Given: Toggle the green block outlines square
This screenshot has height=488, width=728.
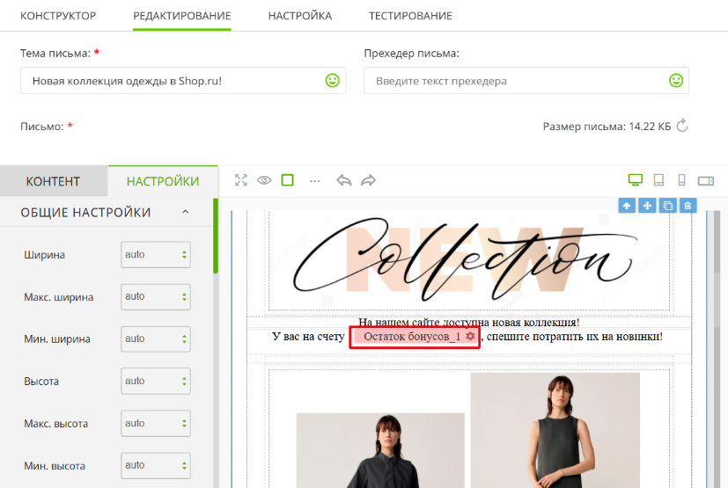Looking at the screenshot, I should (287, 180).
